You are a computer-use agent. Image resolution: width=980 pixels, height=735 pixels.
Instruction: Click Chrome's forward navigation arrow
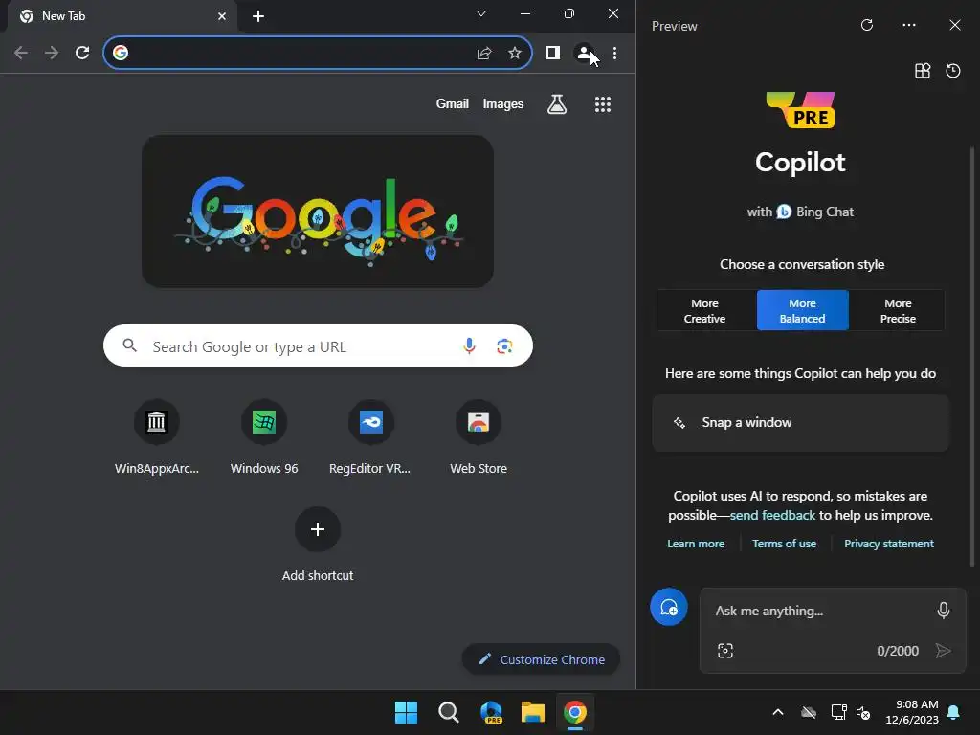[52, 54]
